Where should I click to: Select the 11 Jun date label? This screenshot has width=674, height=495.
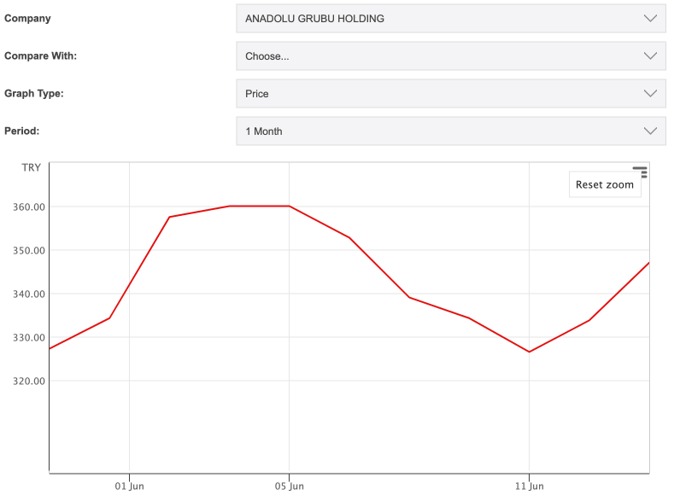click(x=530, y=486)
